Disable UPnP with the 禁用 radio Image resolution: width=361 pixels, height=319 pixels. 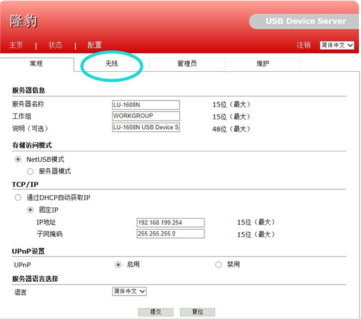pos(219,265)
